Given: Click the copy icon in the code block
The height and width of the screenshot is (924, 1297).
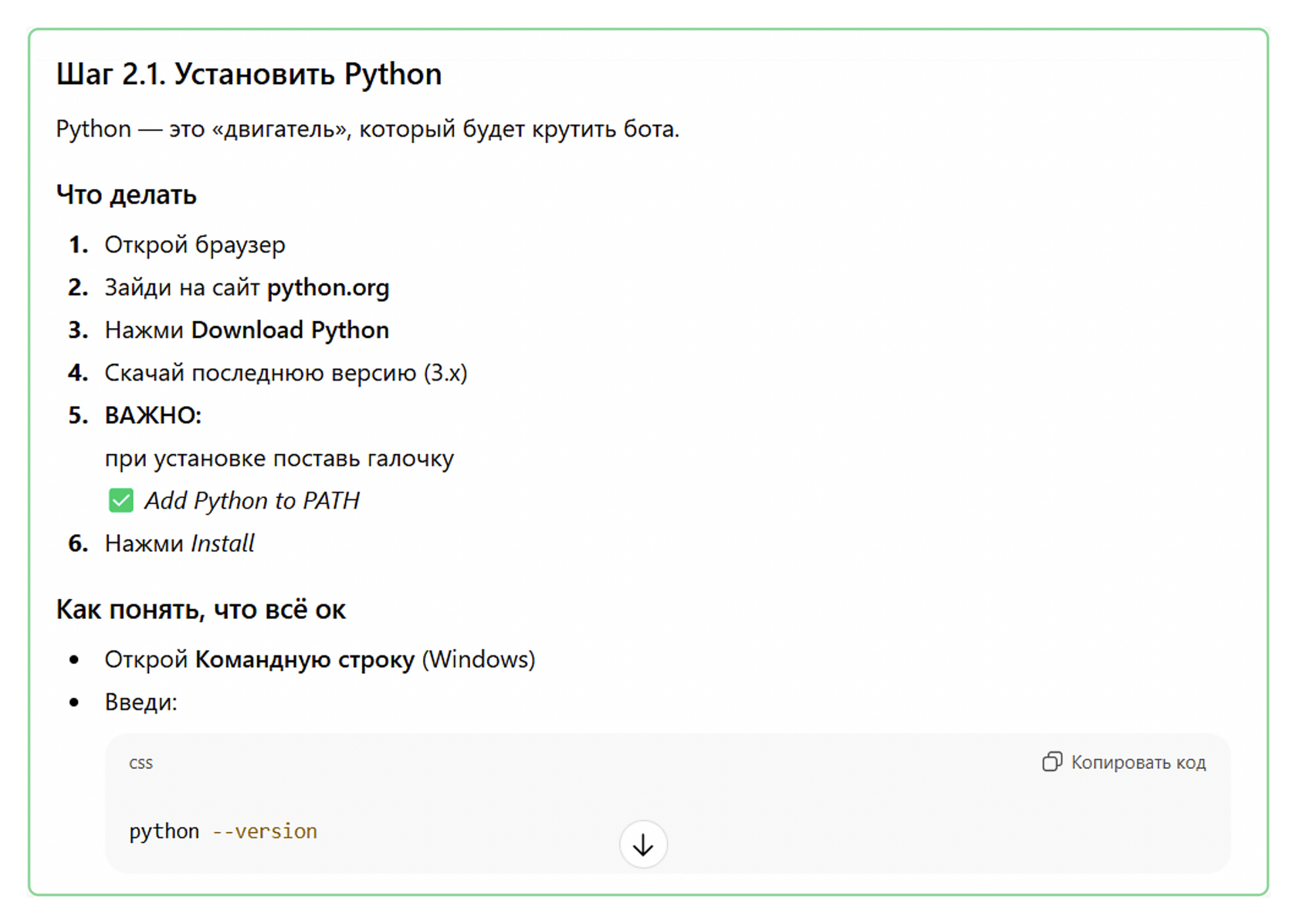Looking at the screenshot, I should [1051, 762].
